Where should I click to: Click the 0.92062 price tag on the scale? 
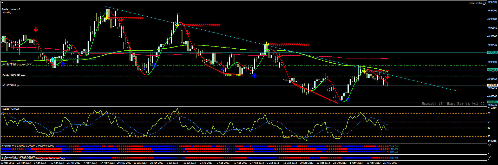493,70
